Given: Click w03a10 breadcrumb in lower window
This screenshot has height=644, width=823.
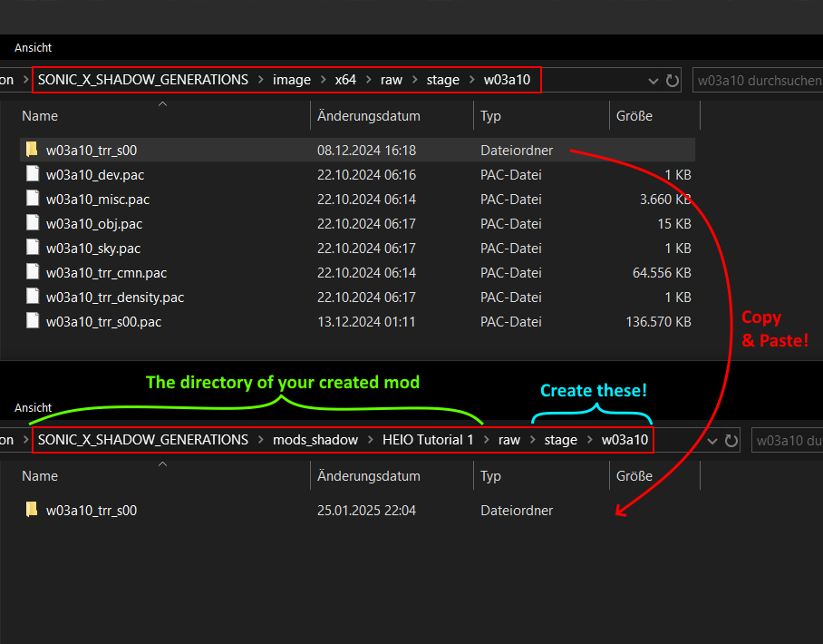Looking at the screenshot, I should coord(625,440).
